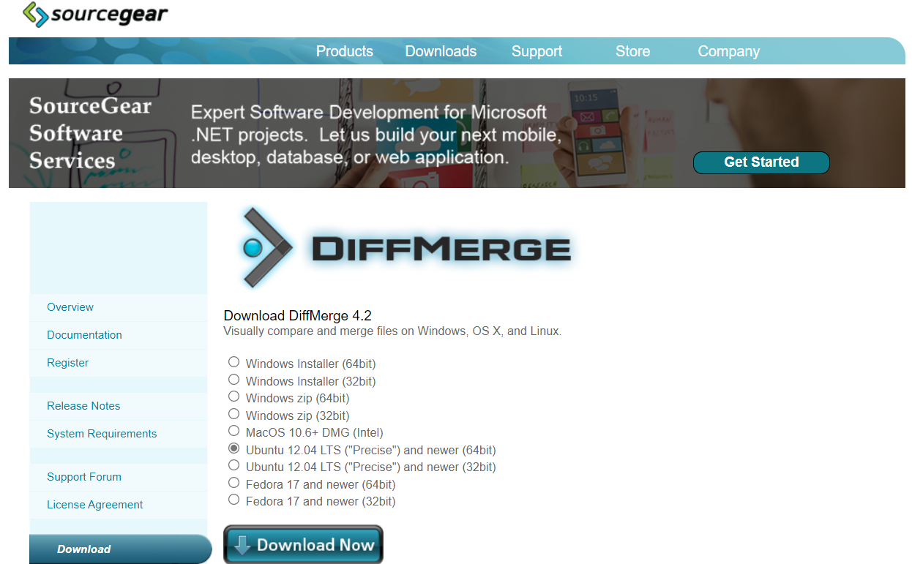Go to the Overview page
This screenshot has width=912, height=564.
(70, 307)
